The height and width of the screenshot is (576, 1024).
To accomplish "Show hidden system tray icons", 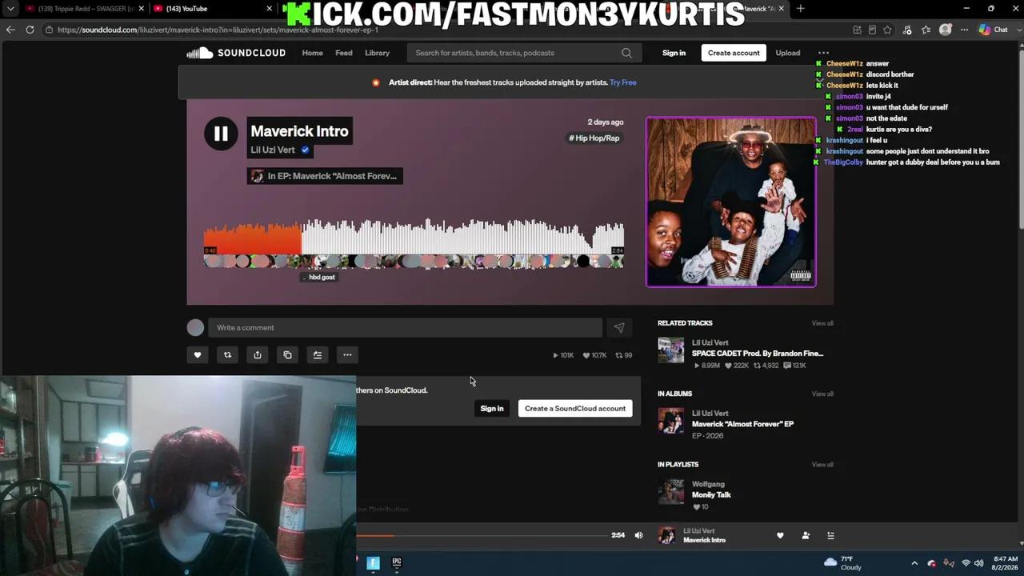I will (914, 563).
